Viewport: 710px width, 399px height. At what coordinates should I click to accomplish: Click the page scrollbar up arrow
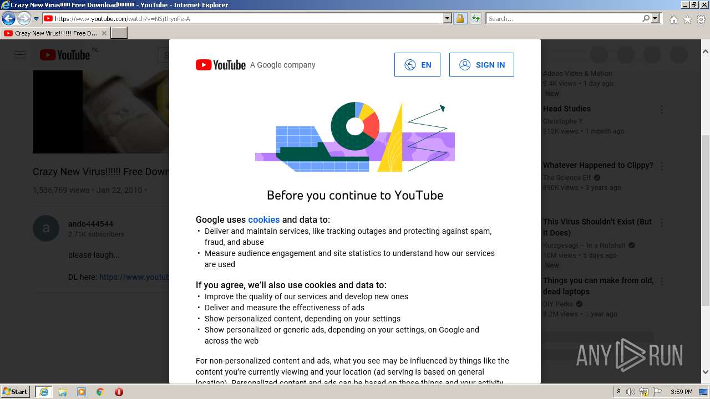pos(705,52)
